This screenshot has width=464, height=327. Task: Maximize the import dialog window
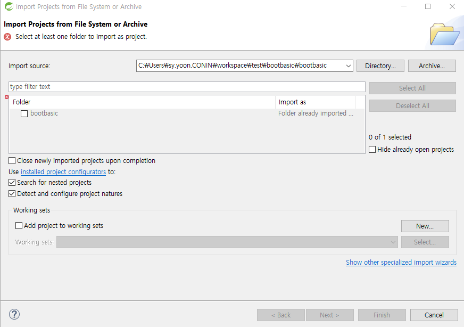tap(428, 6)
